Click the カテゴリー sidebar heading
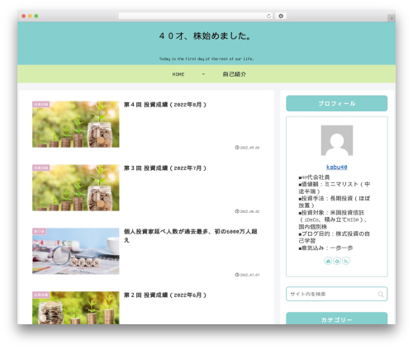Screen dimensions: 413x349 click(337, 318)
